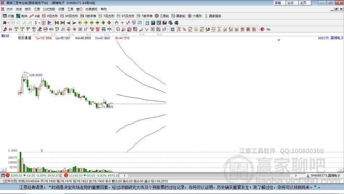Open the T数字表 tool
344x194 pixels.
144,16
